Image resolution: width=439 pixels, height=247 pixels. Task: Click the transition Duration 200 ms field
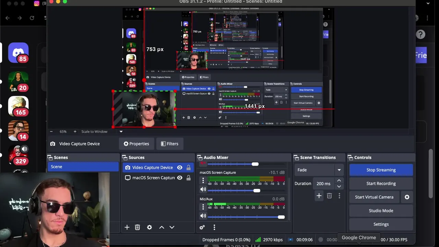[x=323, y=184]
